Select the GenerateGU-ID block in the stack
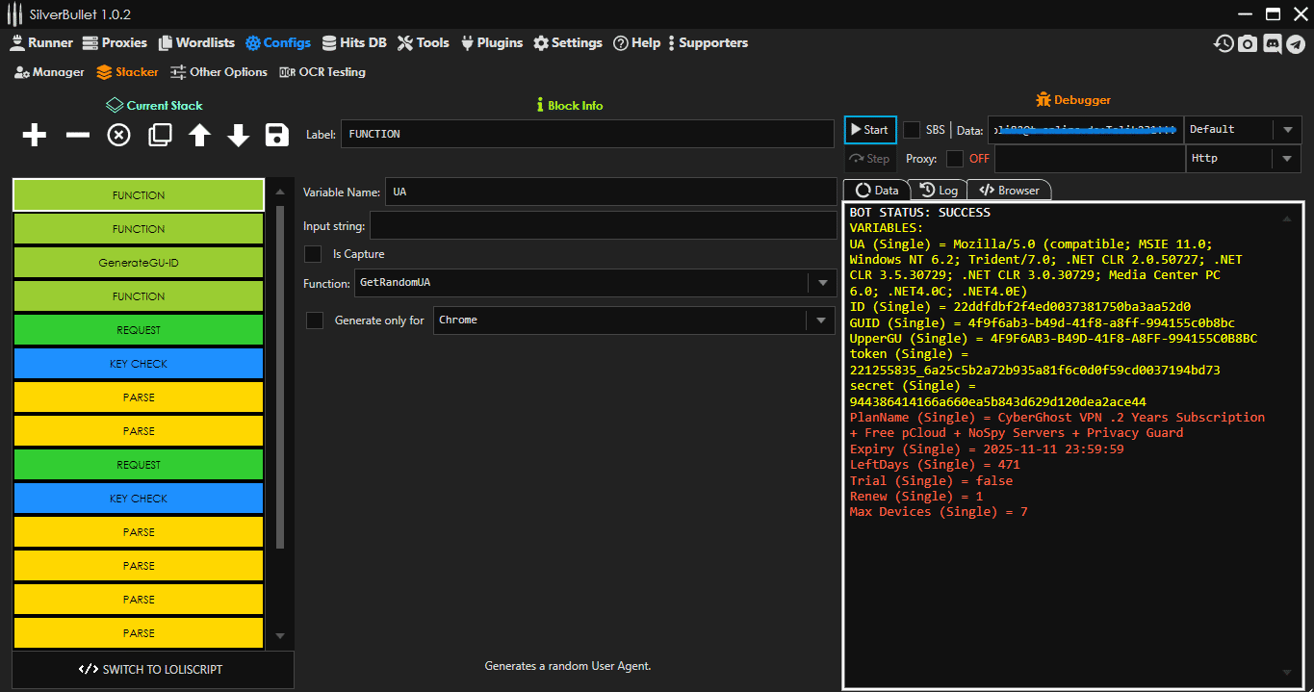Image resolution: width=1314 pixels, height=692 pixels. pyautogui.click(x=138, y=262)
